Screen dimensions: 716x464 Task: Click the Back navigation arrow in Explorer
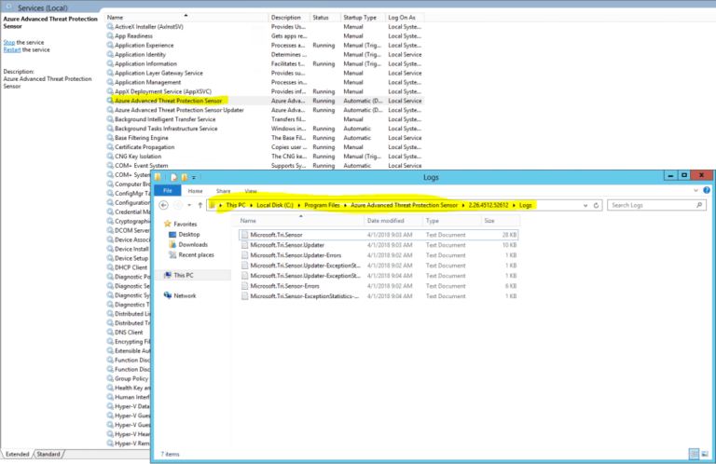click(x=163, y=204)
